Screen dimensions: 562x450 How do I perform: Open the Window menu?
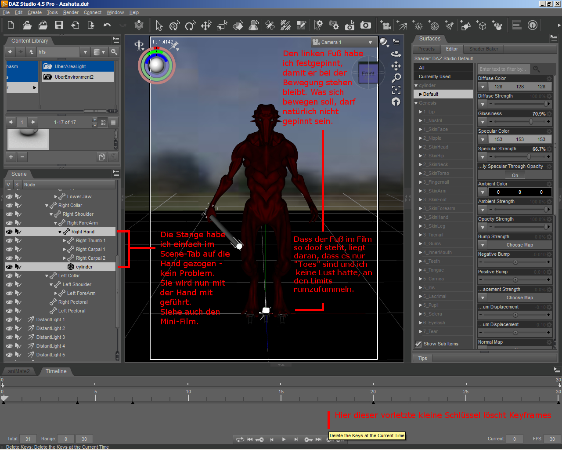pos(115,13)
